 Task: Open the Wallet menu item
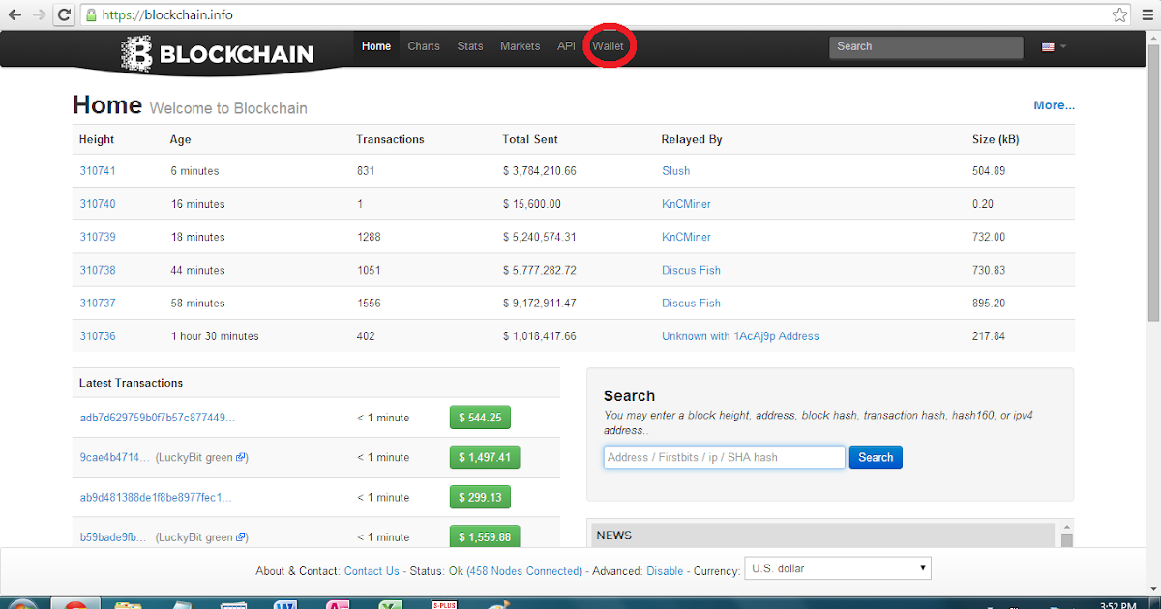[609, 46]
